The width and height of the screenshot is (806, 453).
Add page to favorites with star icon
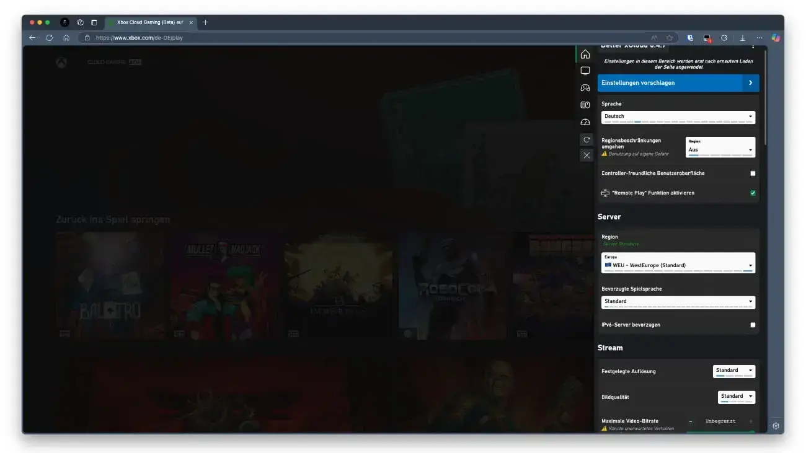(670, 38)
